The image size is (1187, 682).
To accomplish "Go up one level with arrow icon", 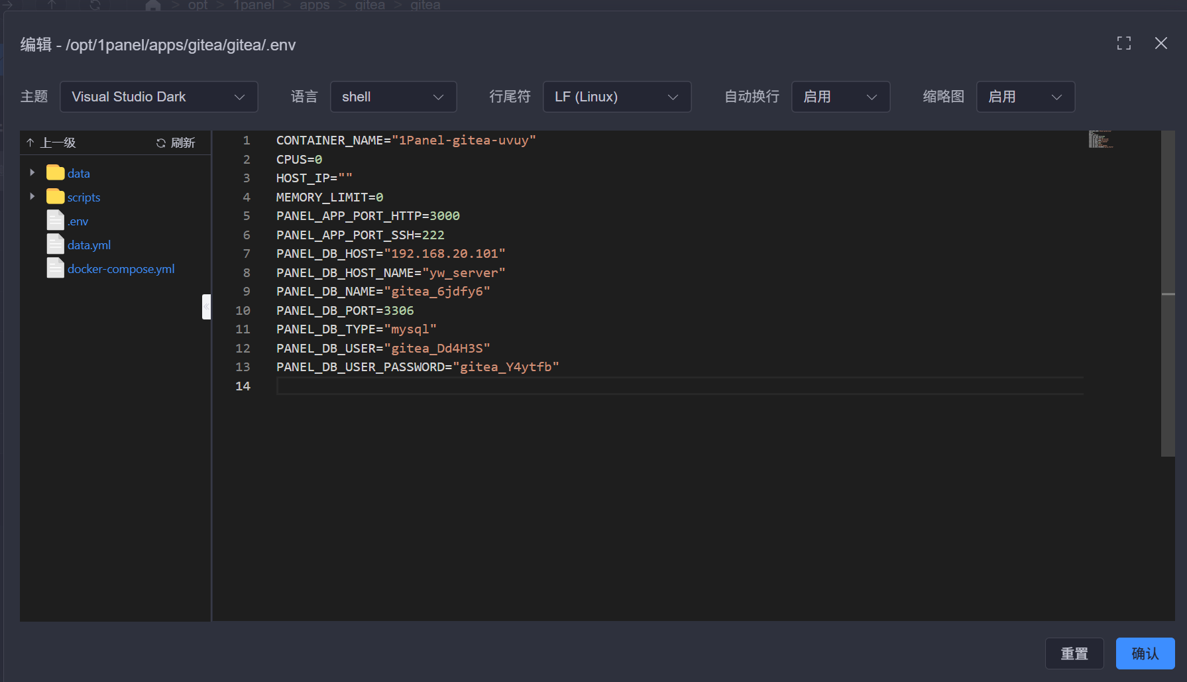I will 30,143.
